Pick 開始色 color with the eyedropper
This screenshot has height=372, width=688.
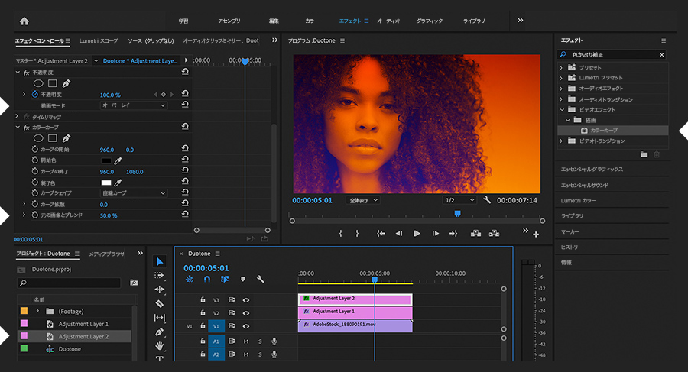[118, 161]
